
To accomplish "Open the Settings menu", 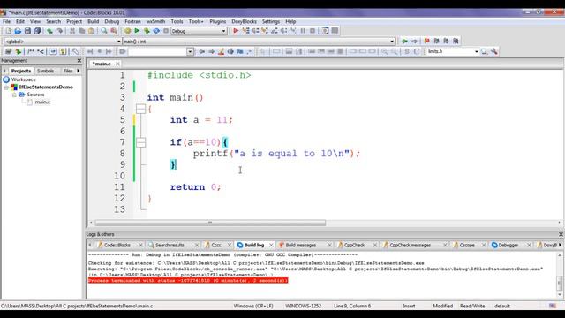I will pyautogui.click(x=271, y=21).
